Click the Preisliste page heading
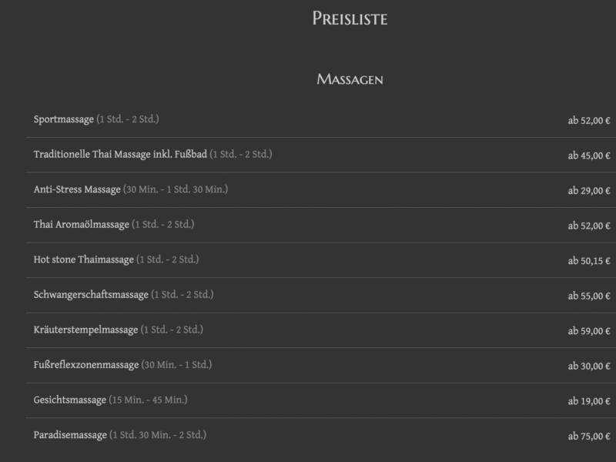 350,18
